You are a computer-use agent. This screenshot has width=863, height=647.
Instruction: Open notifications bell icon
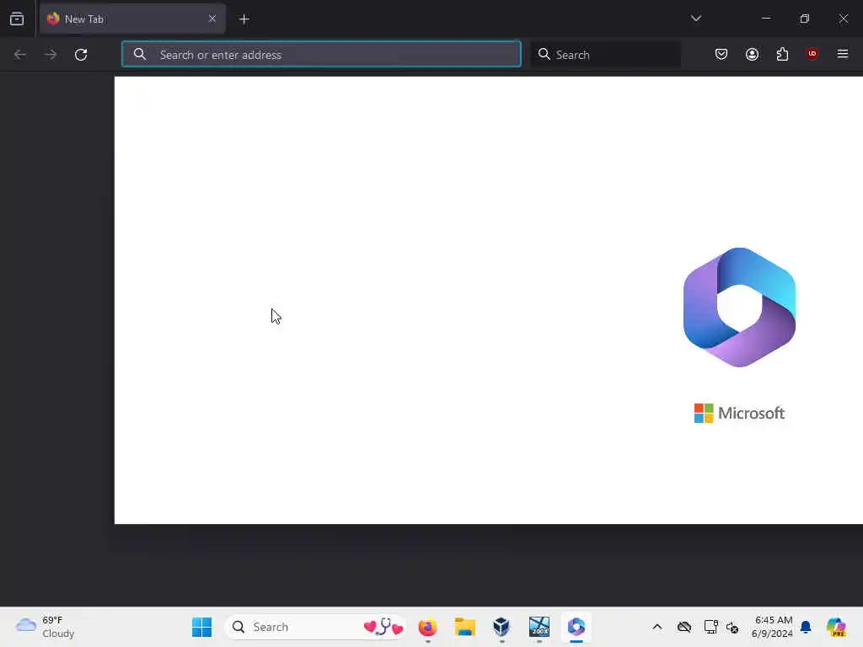pos(806,627)
